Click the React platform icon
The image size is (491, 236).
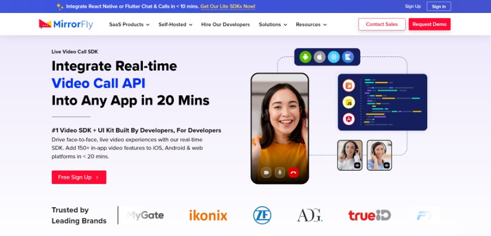tap(334, 57)
